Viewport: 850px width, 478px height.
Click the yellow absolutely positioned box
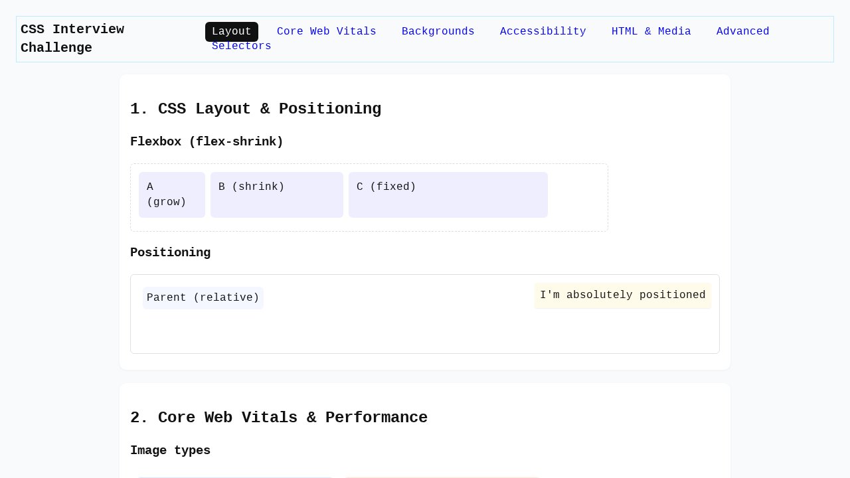coord(622,295)
